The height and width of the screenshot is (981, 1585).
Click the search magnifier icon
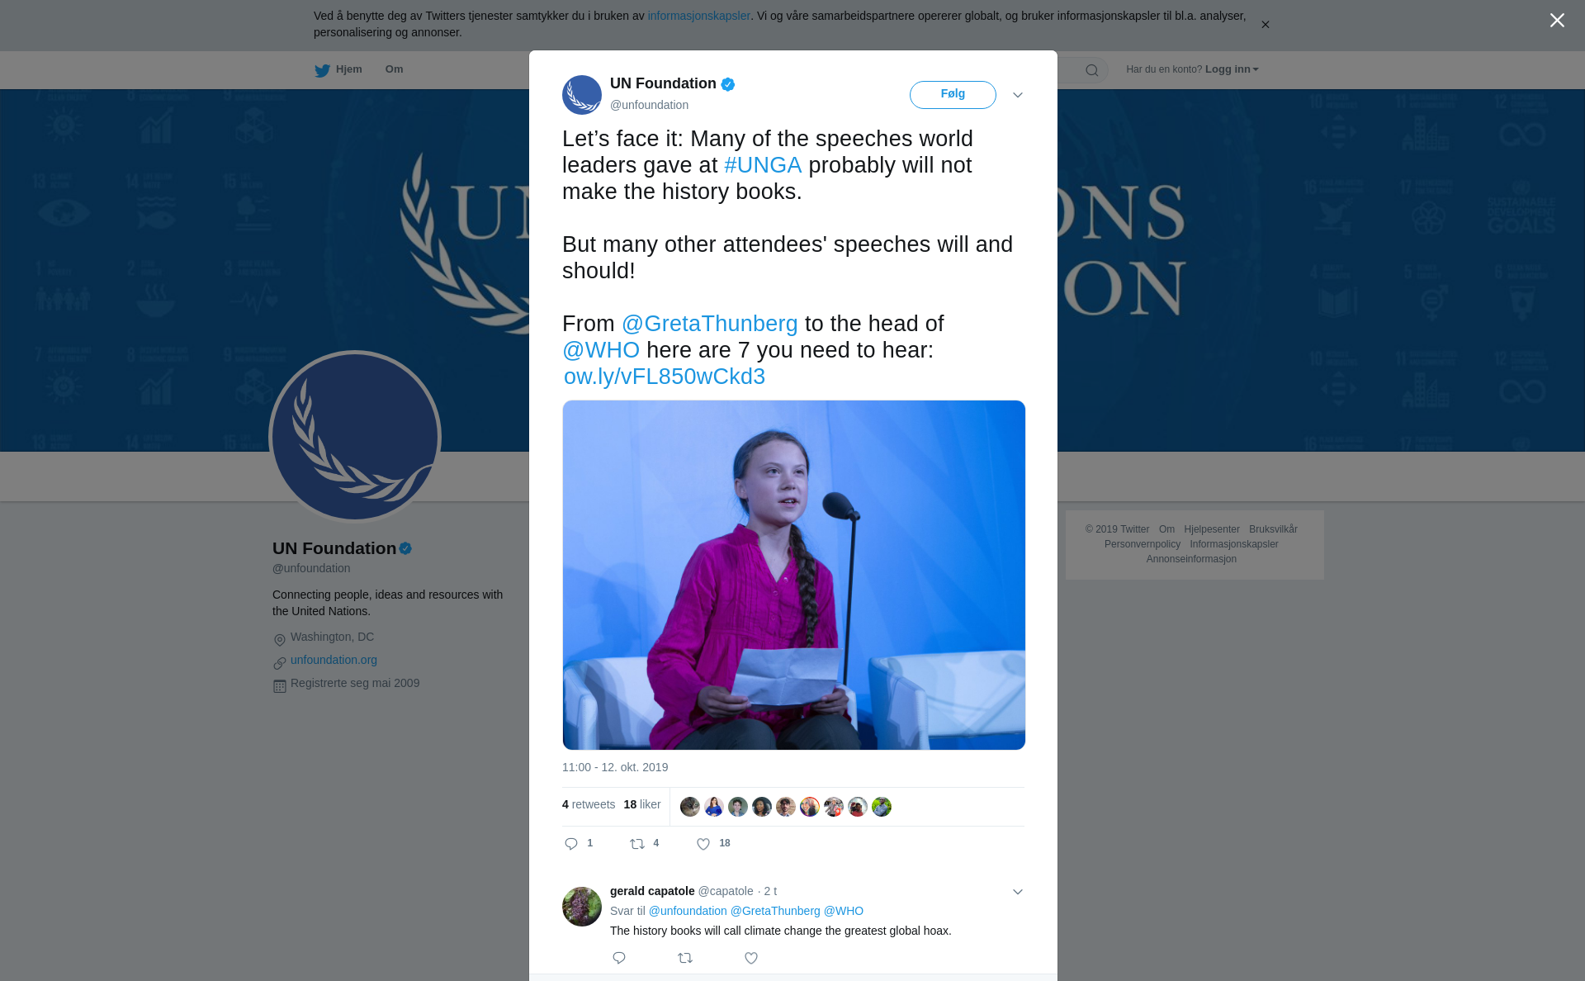[1092, 70]
